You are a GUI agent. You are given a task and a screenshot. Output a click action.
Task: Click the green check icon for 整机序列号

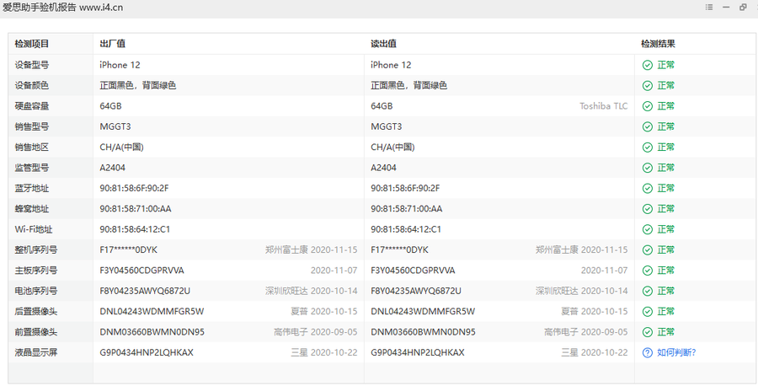click(648, 250)
